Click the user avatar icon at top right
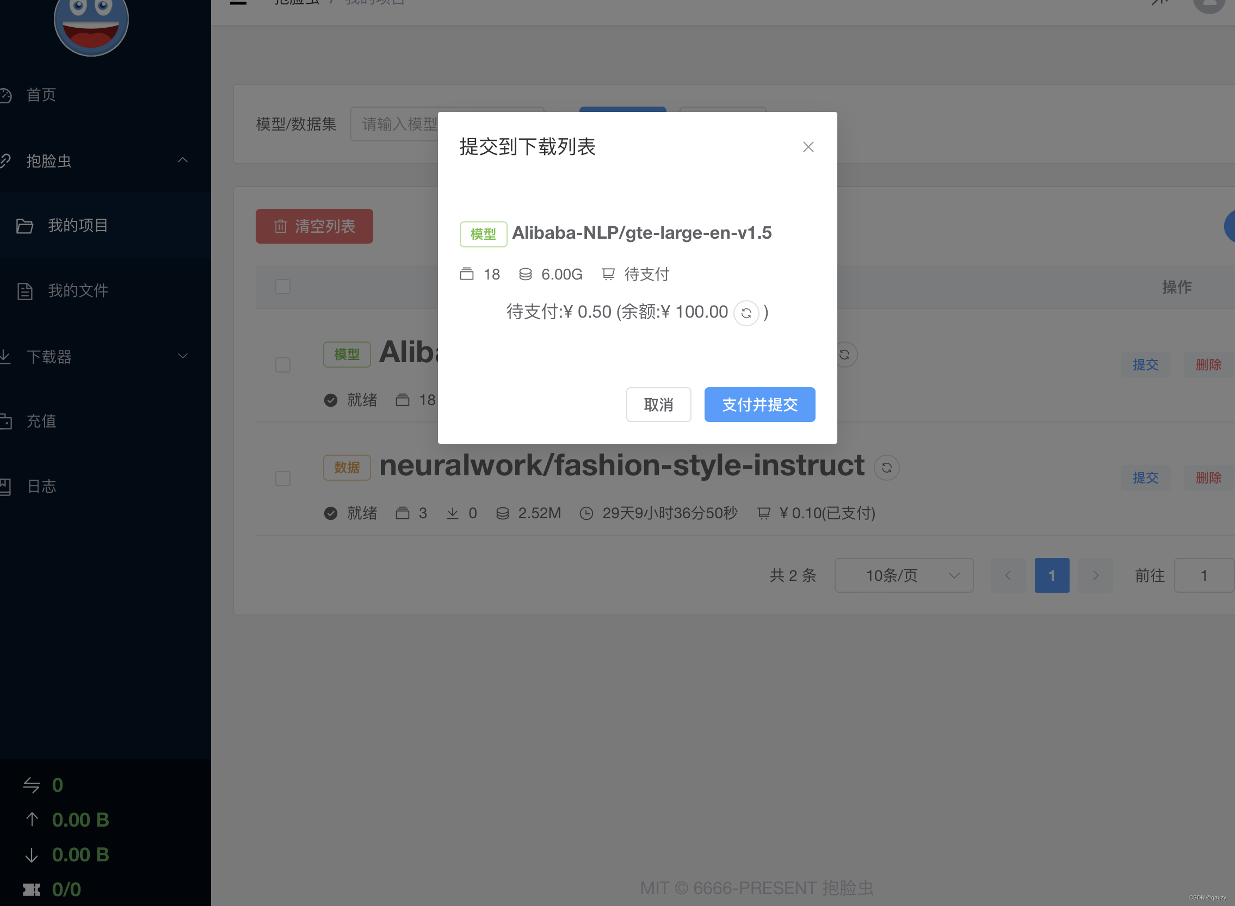Screen dimensions: 1235x906 [1209, 4]
